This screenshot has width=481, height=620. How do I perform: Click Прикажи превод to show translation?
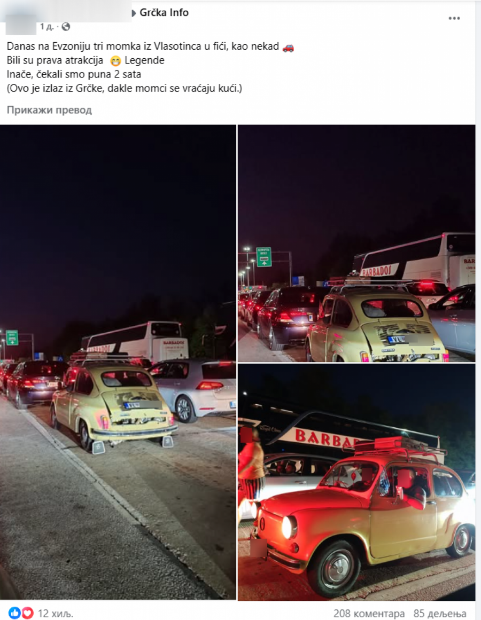[49, 110]
